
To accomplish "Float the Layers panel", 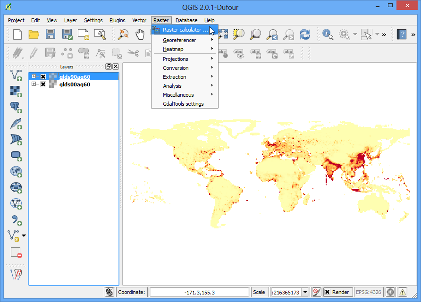I will coord(109,67).
